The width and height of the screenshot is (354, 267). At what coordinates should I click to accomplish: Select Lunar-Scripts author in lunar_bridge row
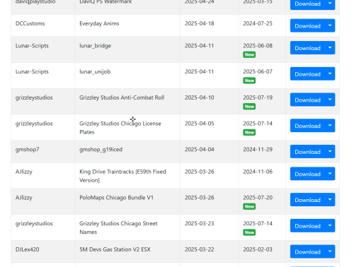click(32, 46)
